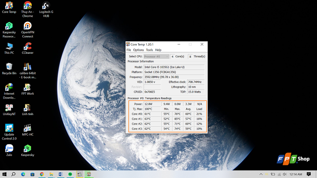
Task: Open the Core Temp desktop shortcut
Action: click(x=9, y=8)
